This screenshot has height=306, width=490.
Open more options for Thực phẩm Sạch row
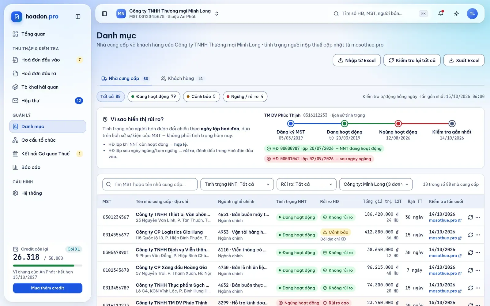click(x=478, y=288)
